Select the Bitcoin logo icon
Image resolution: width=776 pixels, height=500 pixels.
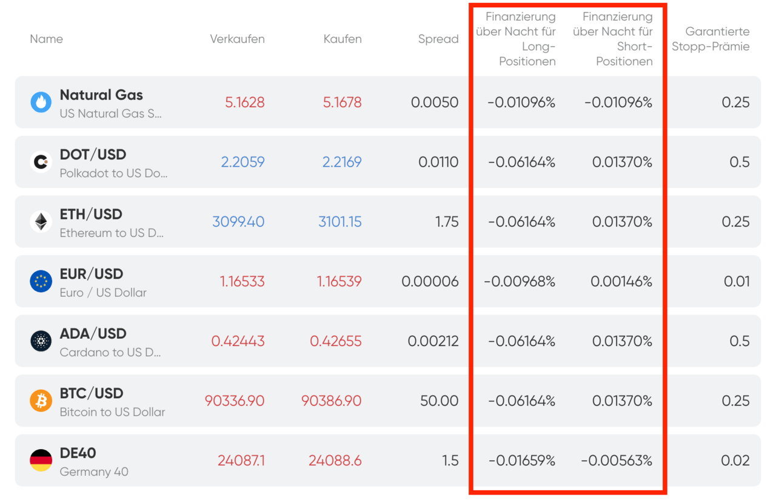40,401
